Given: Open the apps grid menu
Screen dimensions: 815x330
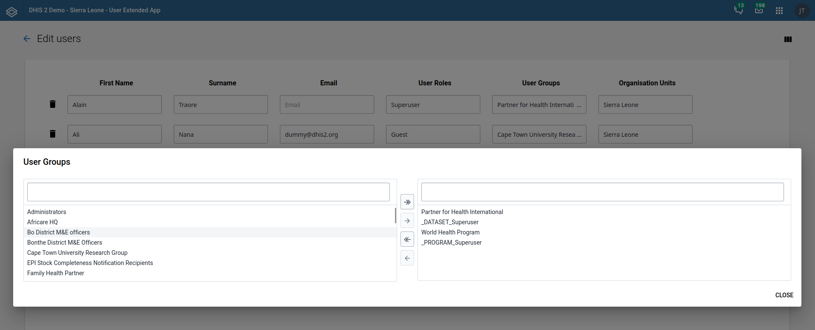Looking at the screenshot, I should click(779, 11).
